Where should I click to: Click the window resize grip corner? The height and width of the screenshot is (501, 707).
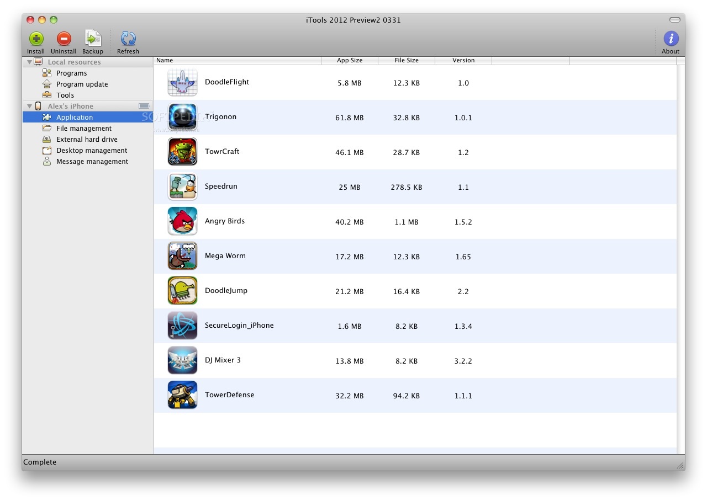point(680,466)
